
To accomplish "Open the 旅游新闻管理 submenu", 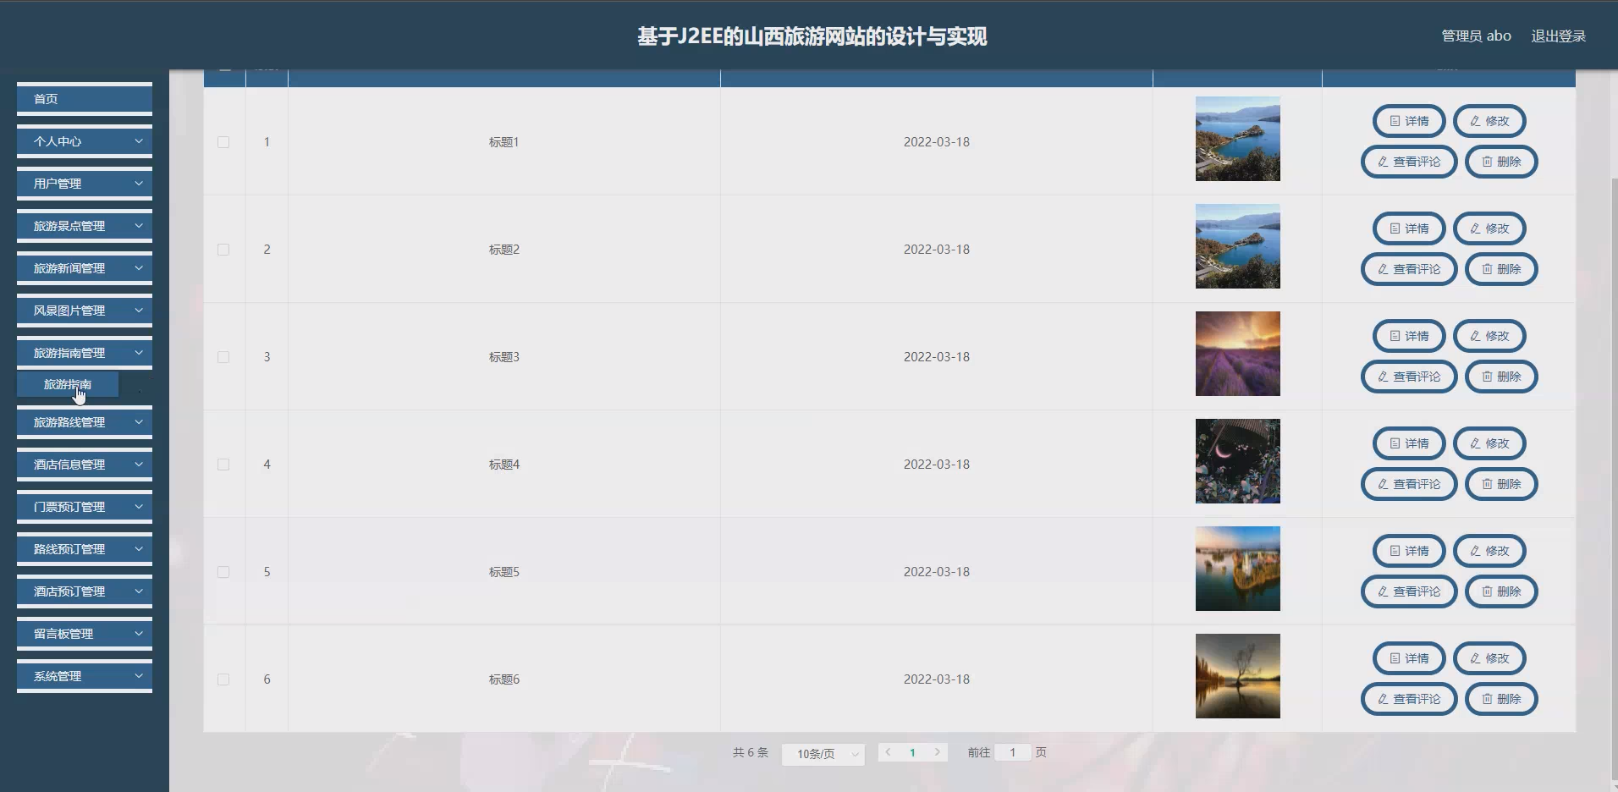I will click(x=85, y=268).
